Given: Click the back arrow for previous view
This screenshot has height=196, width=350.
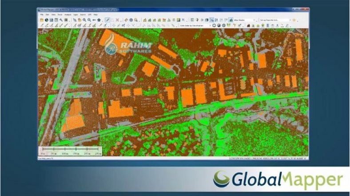Looking at the screenshot, I should click(x=94, y=20).
